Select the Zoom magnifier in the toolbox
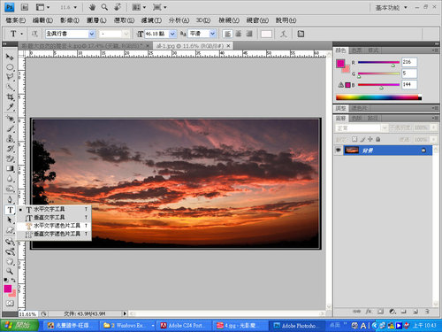 click(10, 271)
